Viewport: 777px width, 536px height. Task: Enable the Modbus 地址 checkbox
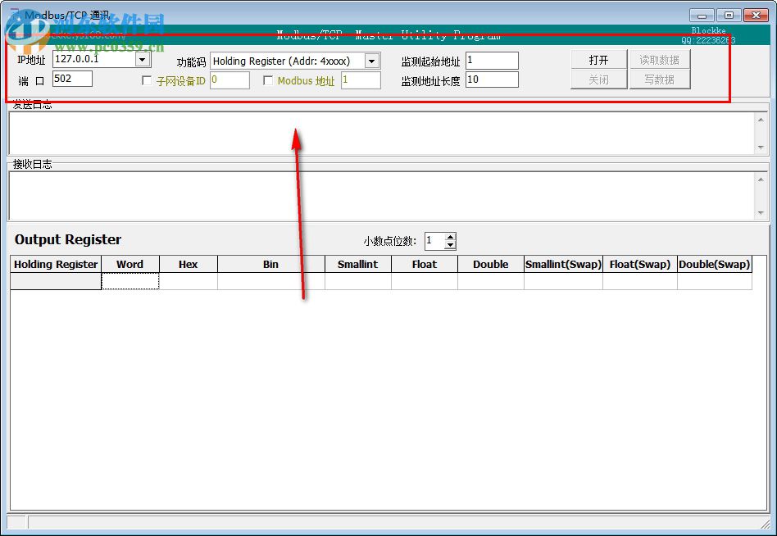tap(268, 79)
